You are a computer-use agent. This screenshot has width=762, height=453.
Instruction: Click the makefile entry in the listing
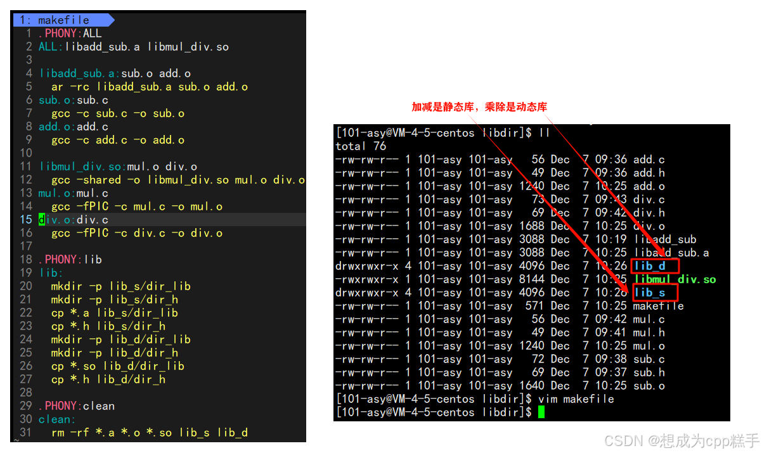[659, 306]
